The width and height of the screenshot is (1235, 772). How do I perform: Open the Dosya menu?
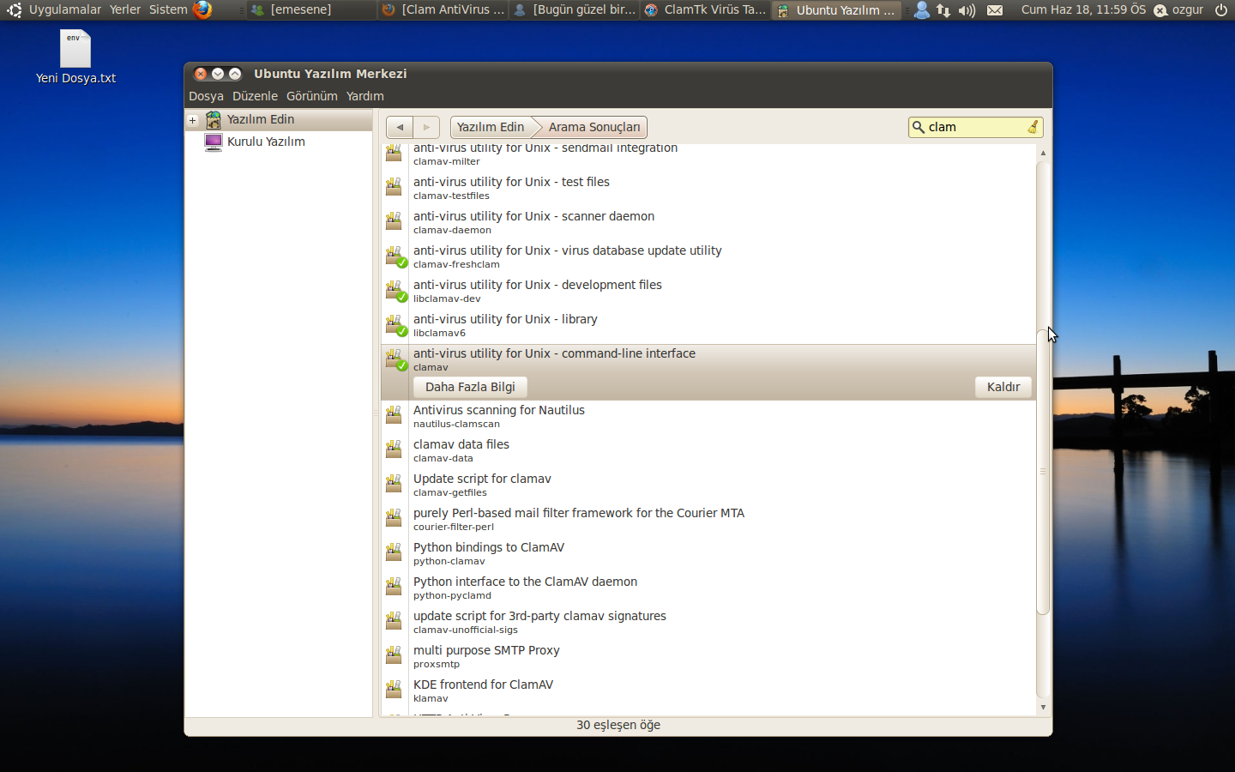[x=206, y=96]
